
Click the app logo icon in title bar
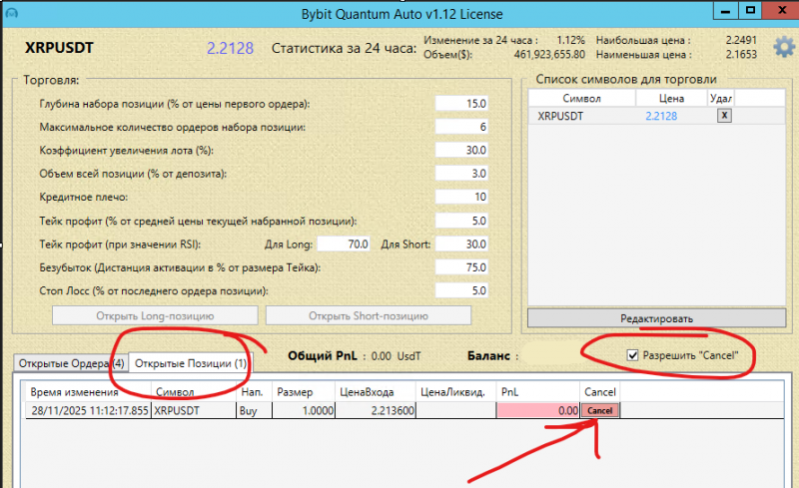[x=11, y=13]
